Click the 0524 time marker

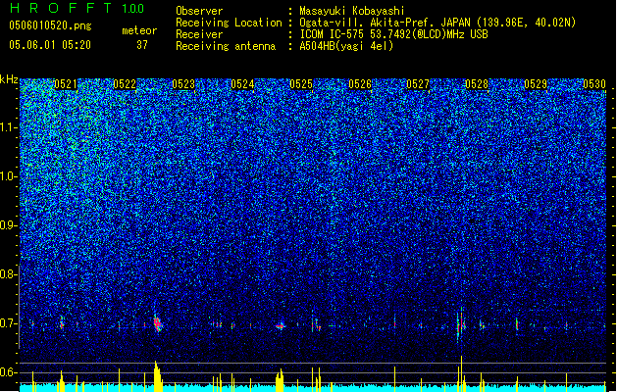coord(242,84)
